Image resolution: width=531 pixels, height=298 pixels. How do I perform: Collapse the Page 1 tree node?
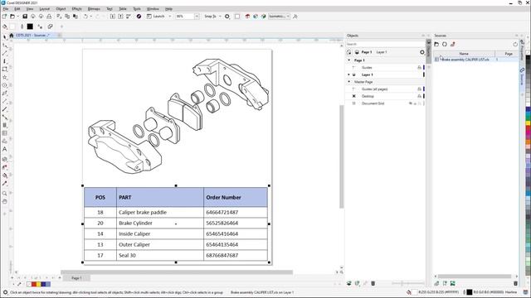(349, 60)
